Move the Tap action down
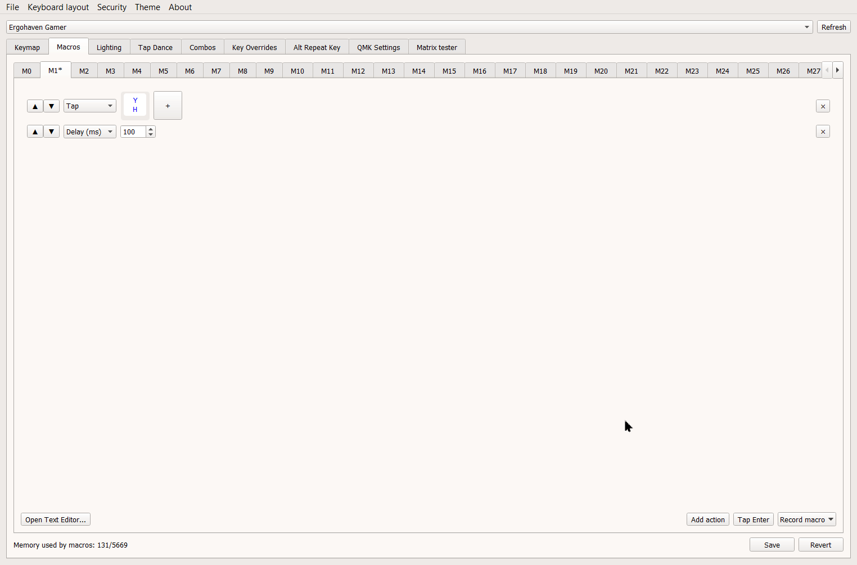 pos(51,106)
